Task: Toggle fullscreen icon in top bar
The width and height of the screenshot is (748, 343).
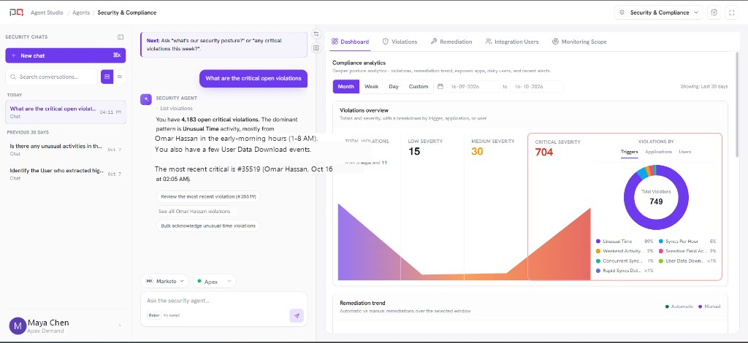Action: [731, 13]
